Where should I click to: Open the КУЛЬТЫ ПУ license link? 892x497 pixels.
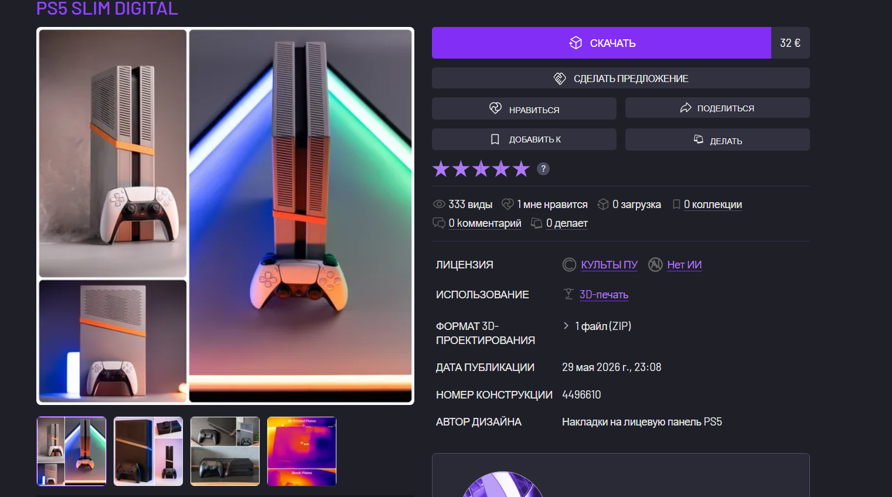point(609,265)
